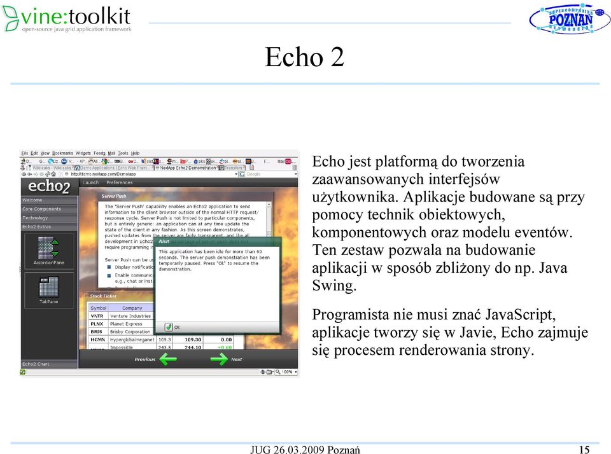Click the browser home icon
611x454 pixels.
(x=53, y=174)
